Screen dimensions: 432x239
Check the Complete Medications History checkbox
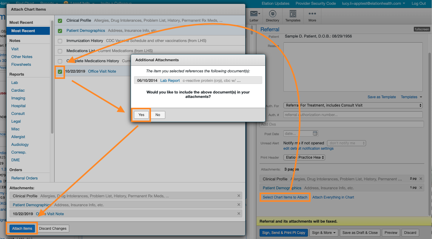click(x=60, y=61)
